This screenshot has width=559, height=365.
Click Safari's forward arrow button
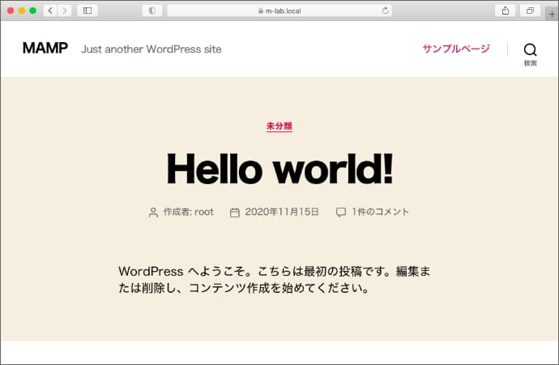tap(64, 11)
